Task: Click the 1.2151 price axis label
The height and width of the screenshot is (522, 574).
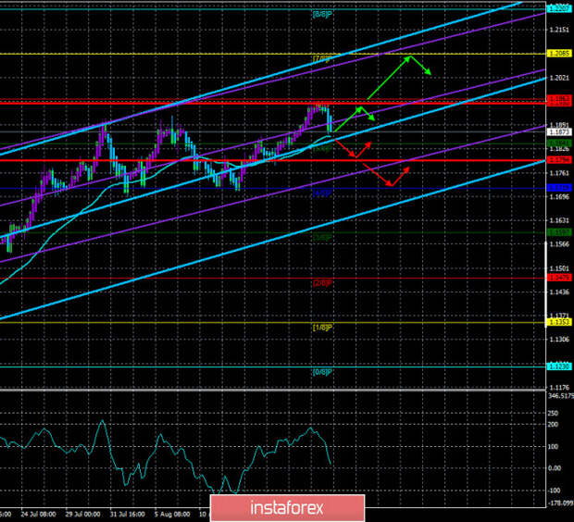Action: pyautogui.click(x=559, y=30)
